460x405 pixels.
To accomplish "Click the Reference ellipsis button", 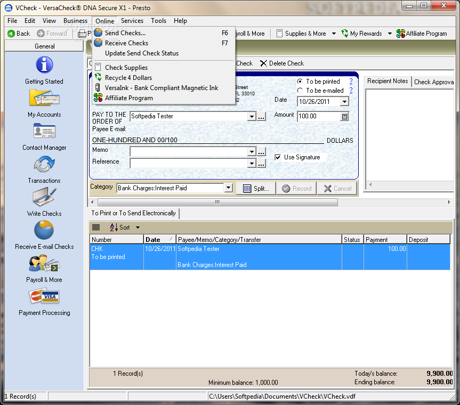I will tap(261, 163).
